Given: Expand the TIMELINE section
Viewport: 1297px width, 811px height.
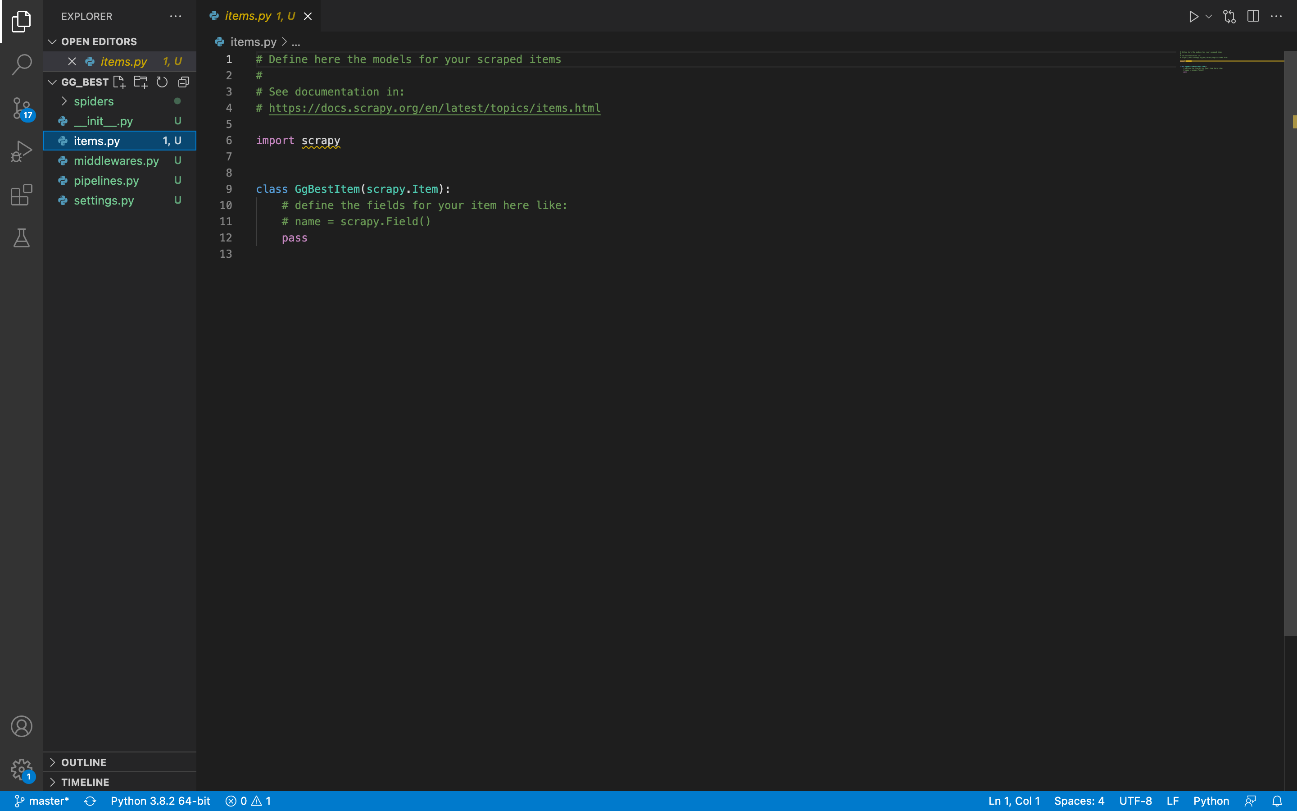Looking at the screenshot, I should (119, 782).
